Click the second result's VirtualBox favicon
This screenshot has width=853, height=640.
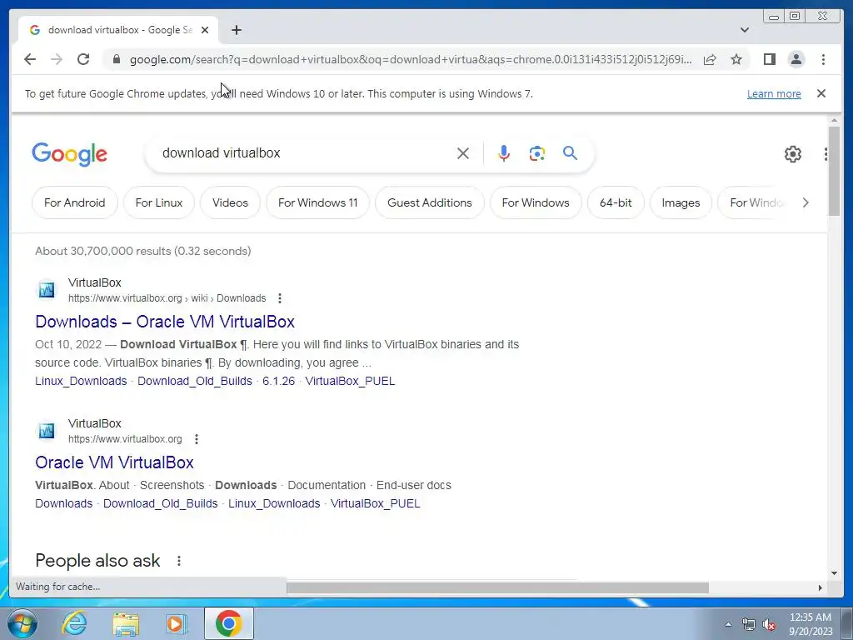point(47,431)
